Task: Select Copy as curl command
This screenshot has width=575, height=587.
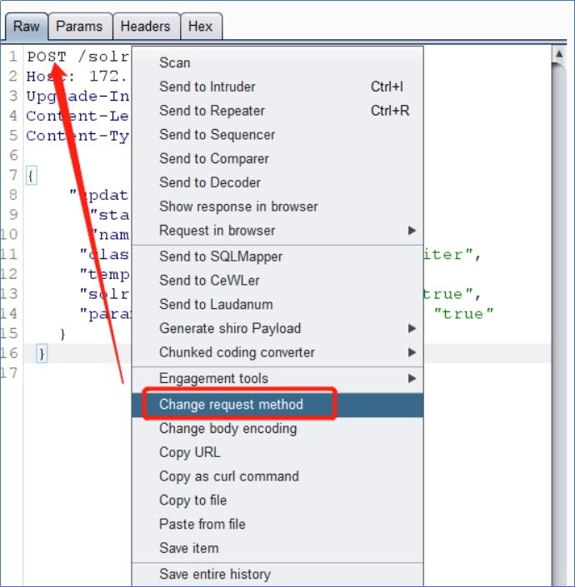Action: coord(277,476)
